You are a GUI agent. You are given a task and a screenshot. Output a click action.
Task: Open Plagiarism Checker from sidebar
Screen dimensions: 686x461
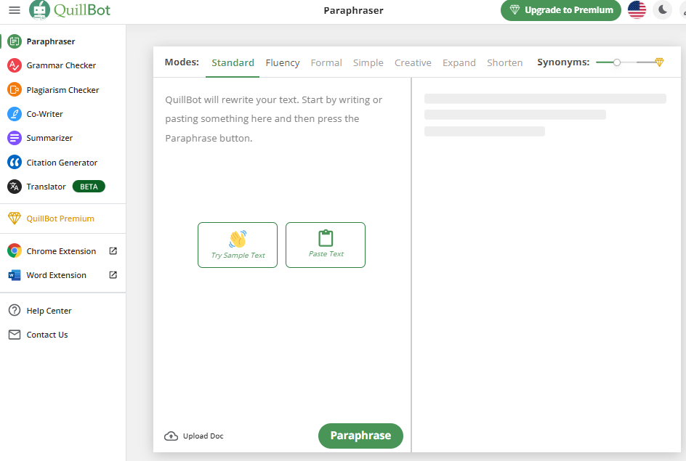62,90
